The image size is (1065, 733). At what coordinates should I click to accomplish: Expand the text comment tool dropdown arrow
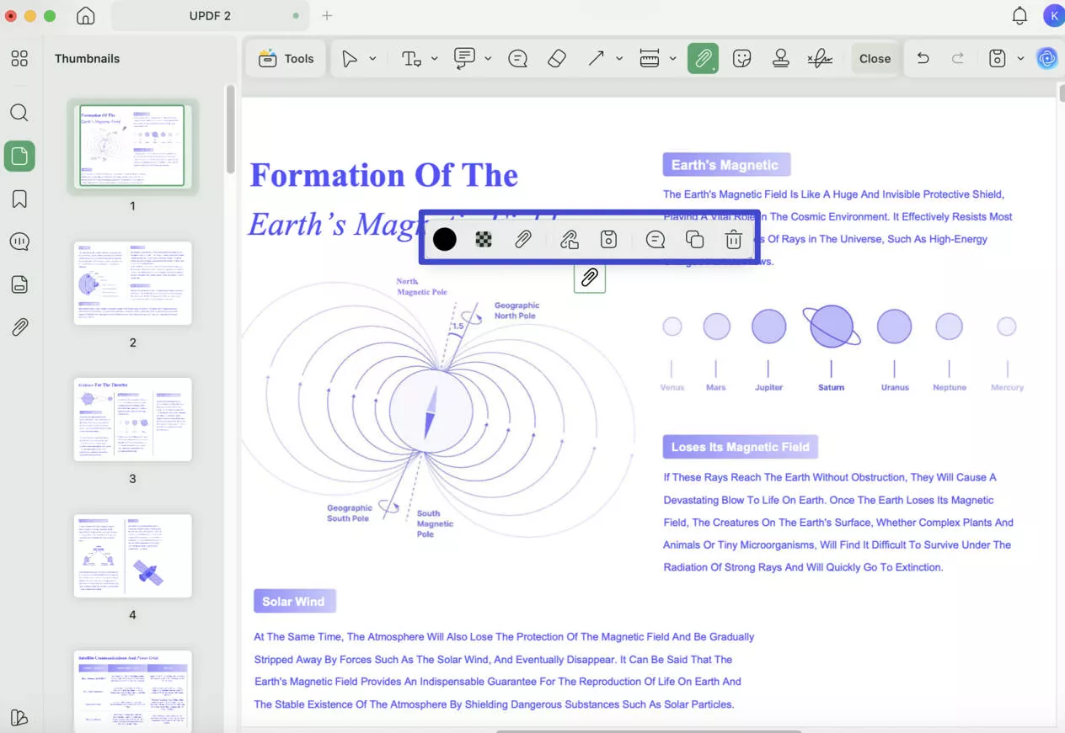435,59
